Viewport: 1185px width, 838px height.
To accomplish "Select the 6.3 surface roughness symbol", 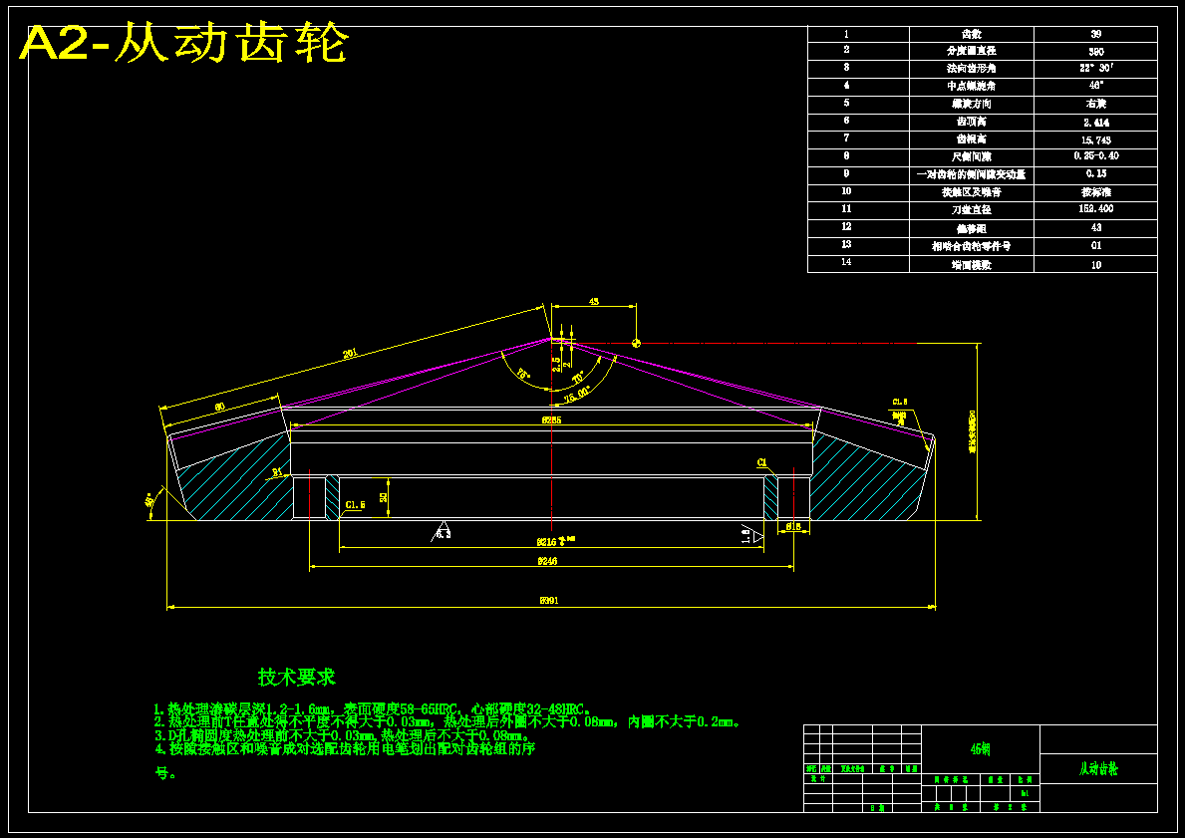I will pos(443,530).
